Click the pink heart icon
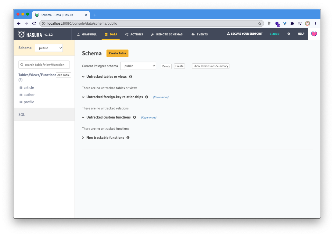 (x=314, y=34)
